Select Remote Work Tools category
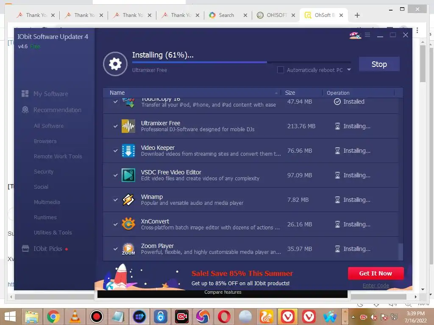This screenshot has width=434, height=325. [58, 156]
